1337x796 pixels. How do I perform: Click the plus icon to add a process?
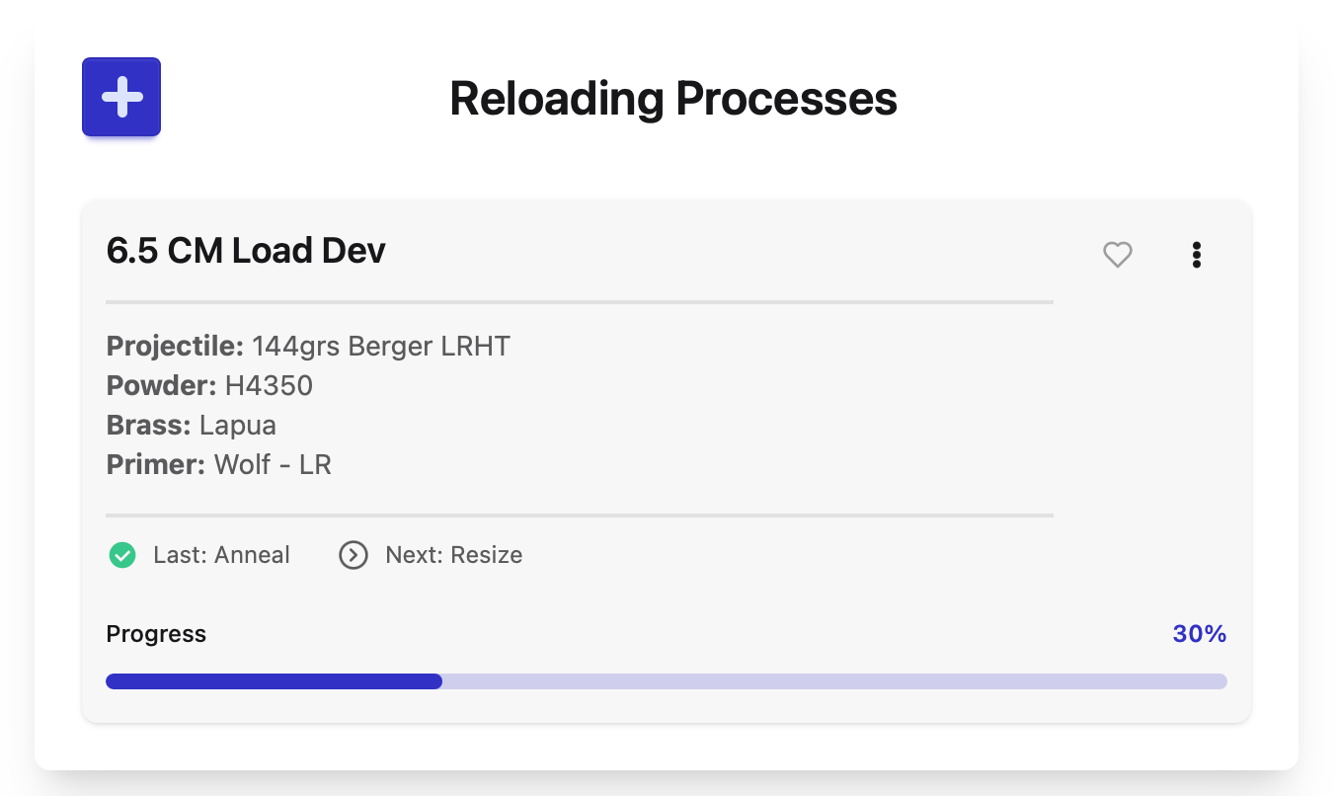120,97
